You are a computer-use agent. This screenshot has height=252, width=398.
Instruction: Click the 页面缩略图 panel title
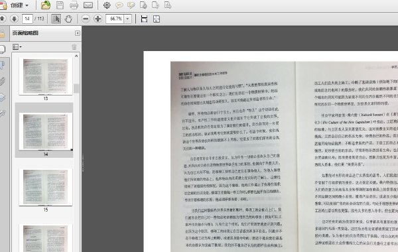click(25, 33)
